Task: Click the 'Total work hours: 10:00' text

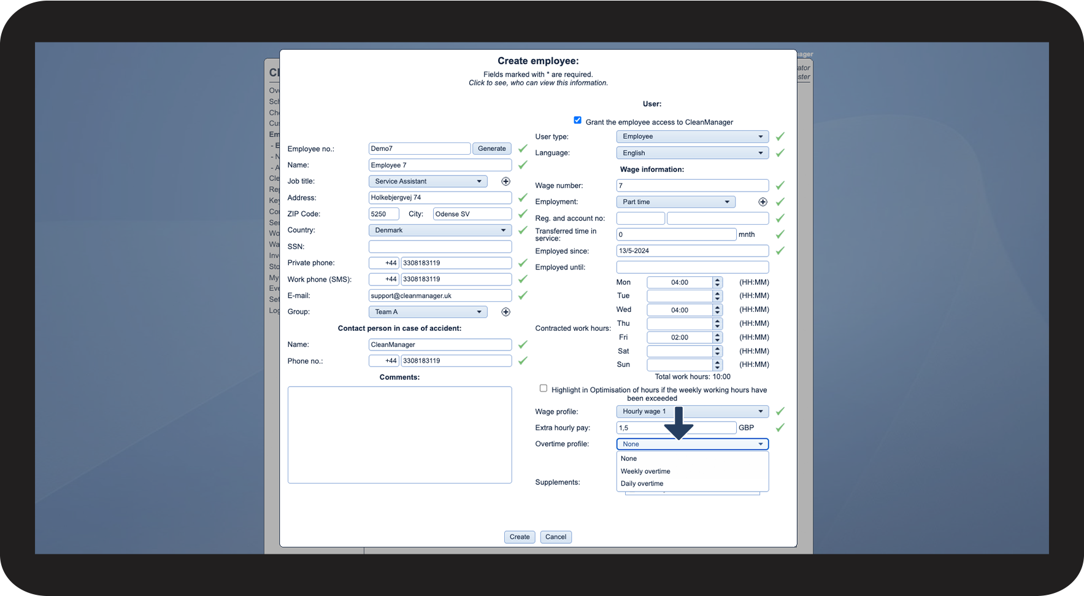Action: [693, 377]
